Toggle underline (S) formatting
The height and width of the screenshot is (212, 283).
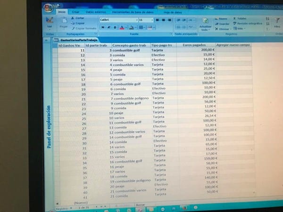click(115, 27)
